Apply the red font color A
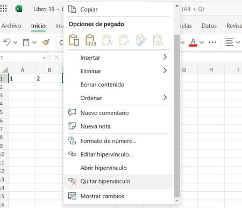 click(x=193, y=42)
